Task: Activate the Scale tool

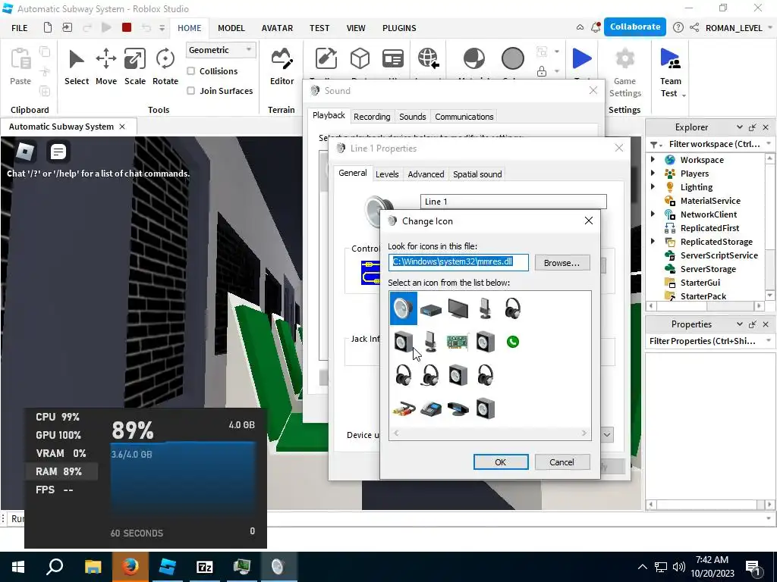Action: pos(135,67)
